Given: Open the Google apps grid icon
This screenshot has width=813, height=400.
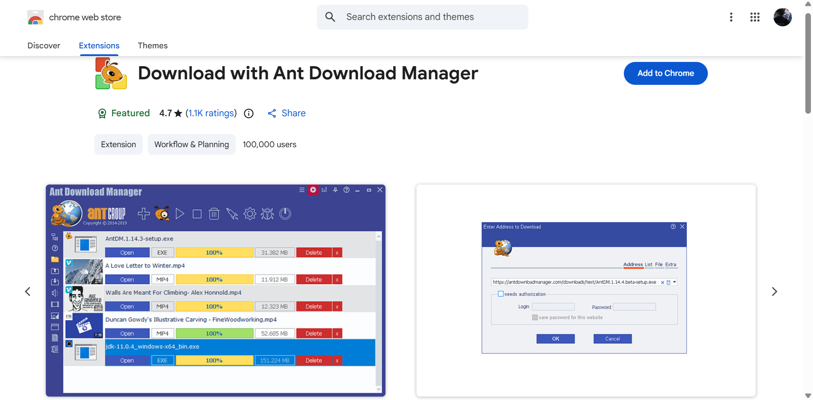Looking at the screenshot, I should (755, 17).
